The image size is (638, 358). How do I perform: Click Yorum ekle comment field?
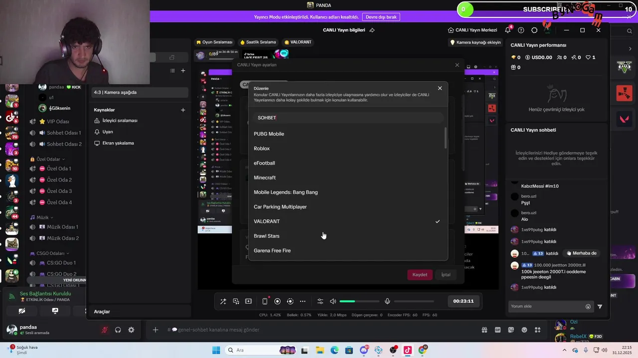click(x=546, y=306)
